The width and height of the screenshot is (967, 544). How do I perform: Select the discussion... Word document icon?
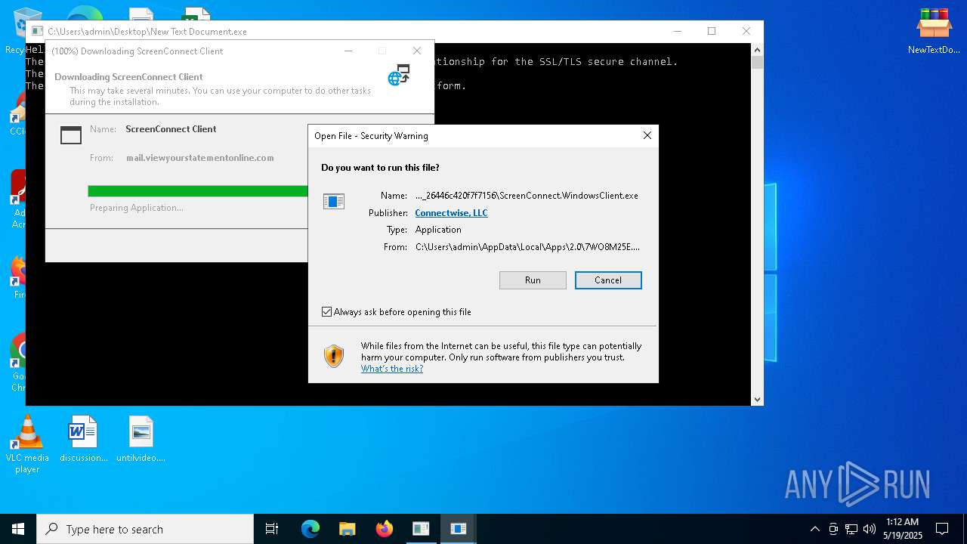tap(83, 439)
